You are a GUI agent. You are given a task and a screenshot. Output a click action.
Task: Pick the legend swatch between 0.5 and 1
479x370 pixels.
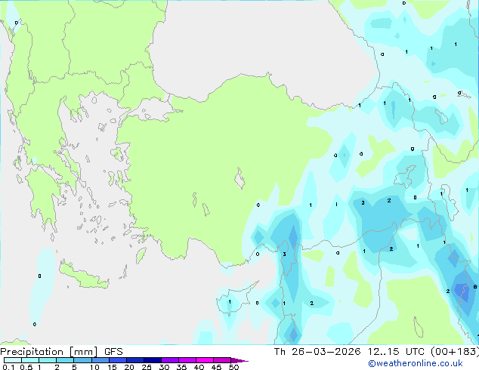point(30,360)
